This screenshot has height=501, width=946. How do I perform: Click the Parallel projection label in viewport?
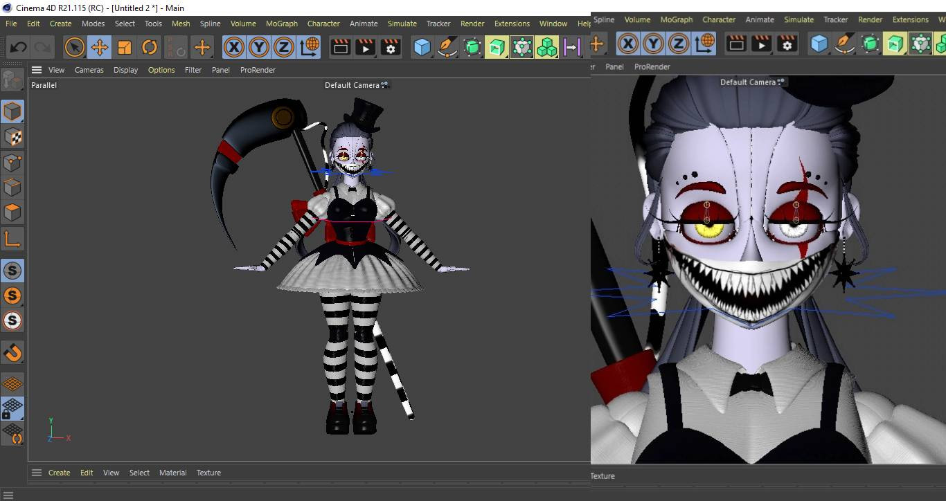[x=44, y=85]
